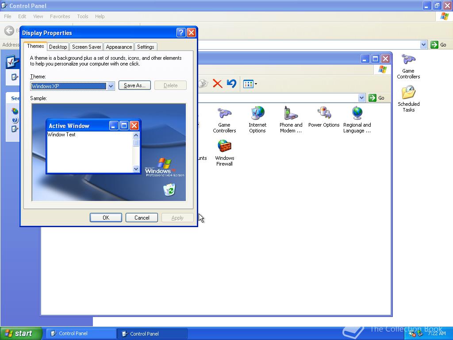453x340 pixels.
Task: Click Go in the inner Control Panel window
Action: (x=377, y=98)
